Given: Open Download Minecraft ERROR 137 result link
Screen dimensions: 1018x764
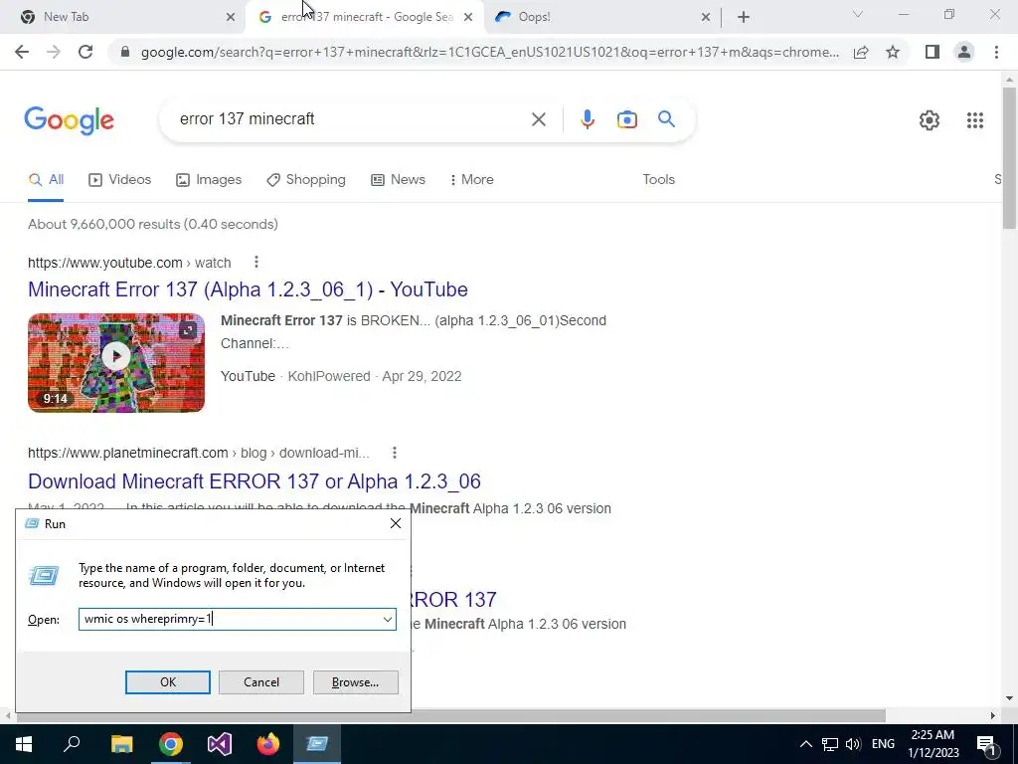Looking at the screenshot, I should click(254, 481).
